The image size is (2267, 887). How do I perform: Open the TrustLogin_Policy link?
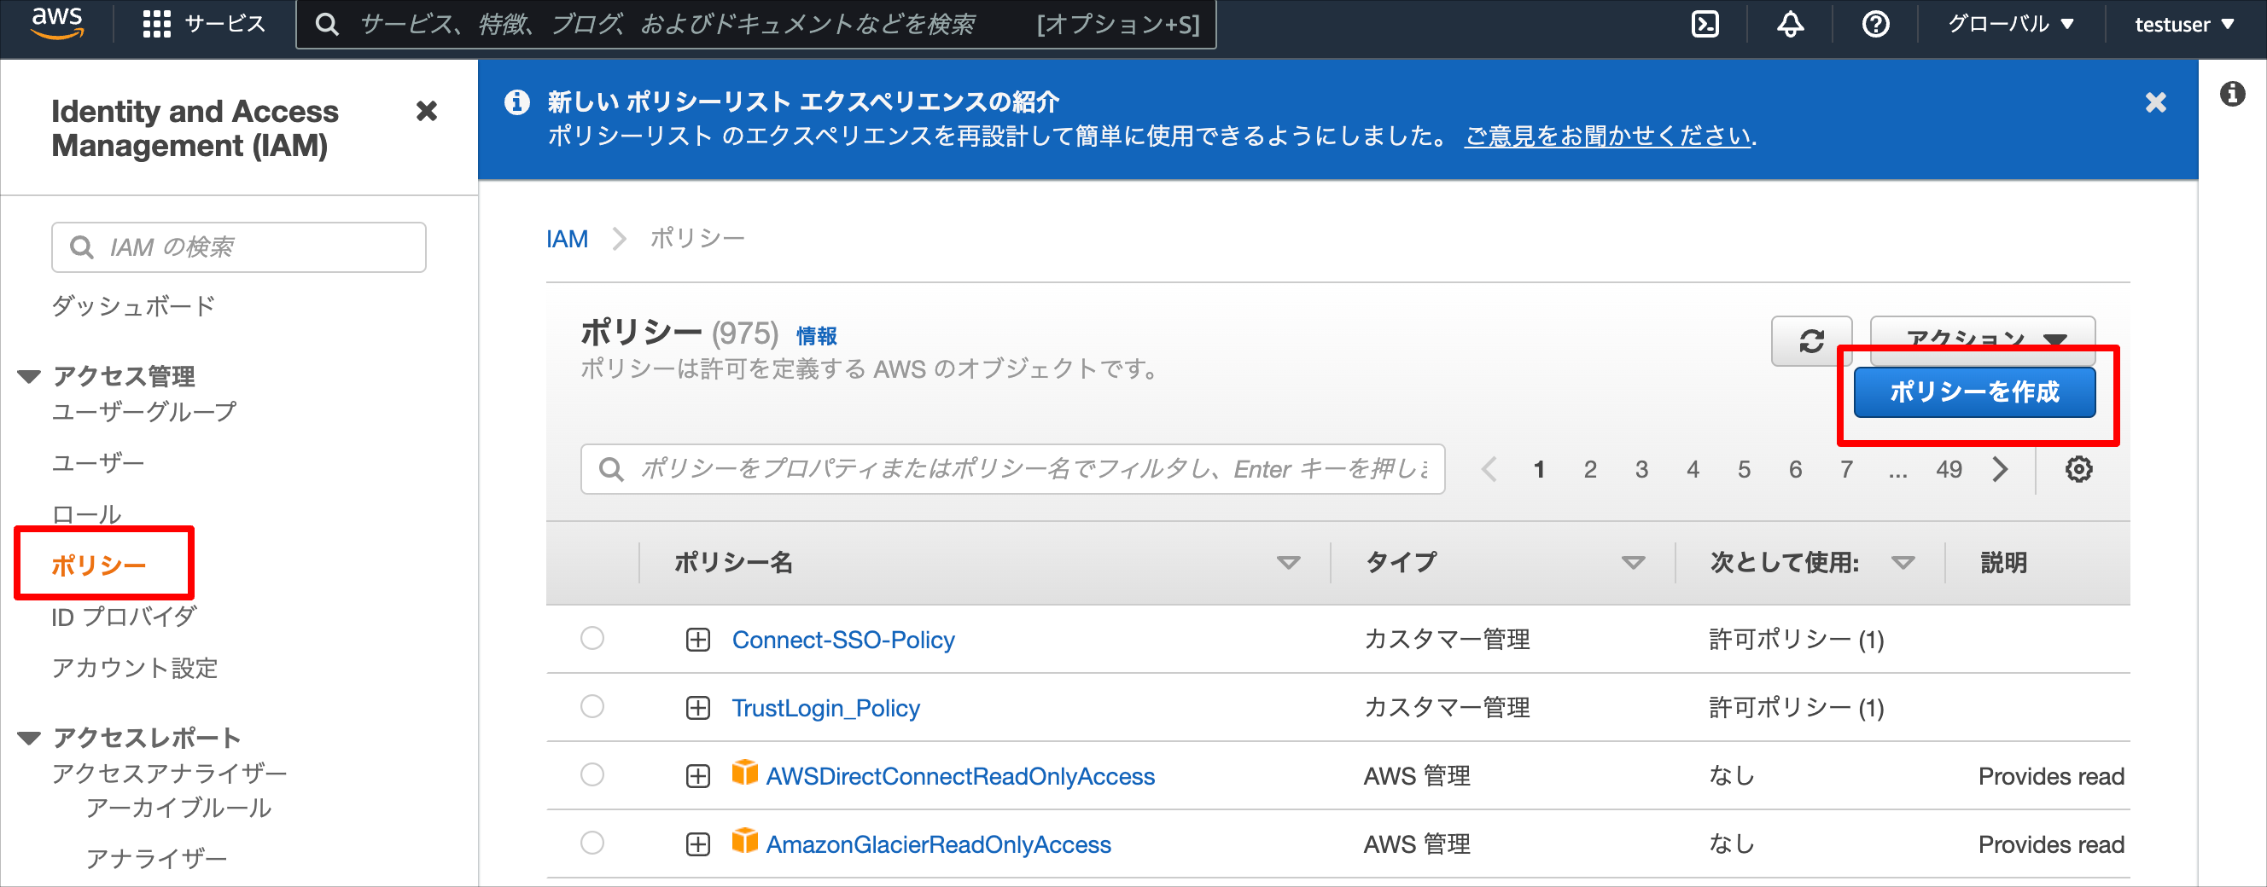point(825,709)
